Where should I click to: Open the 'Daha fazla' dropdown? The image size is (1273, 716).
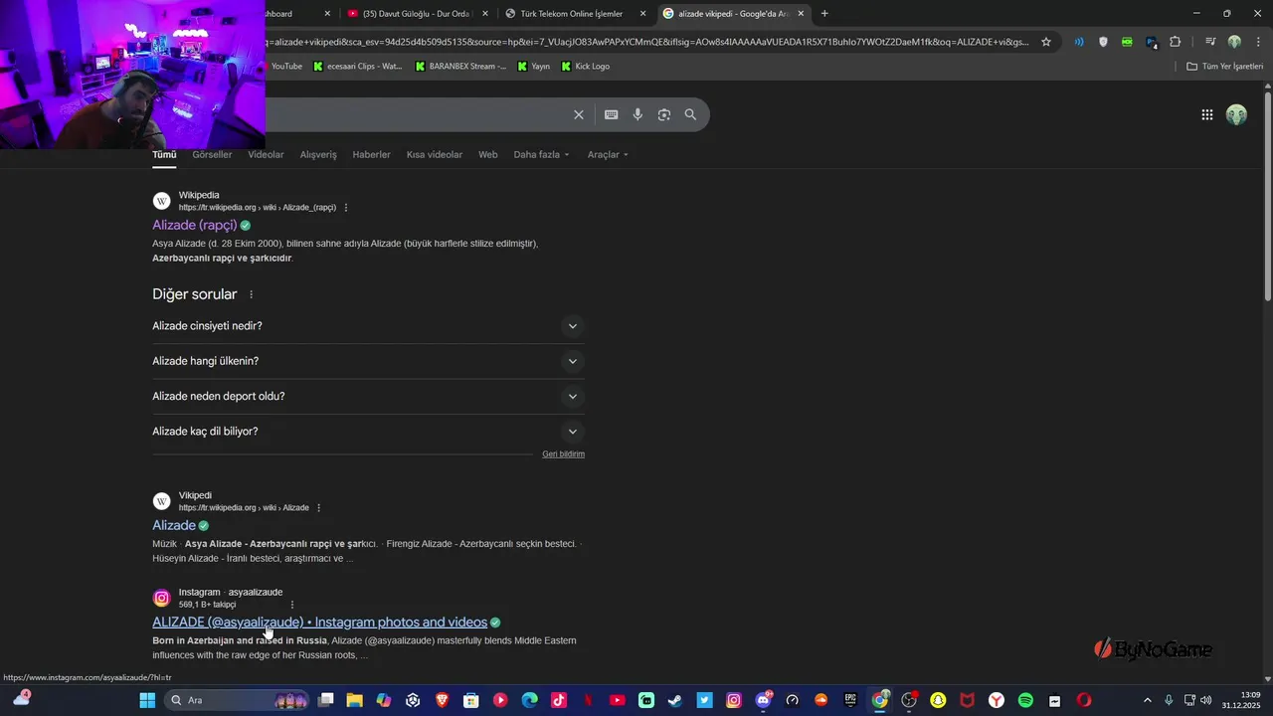tap(541, 155)
